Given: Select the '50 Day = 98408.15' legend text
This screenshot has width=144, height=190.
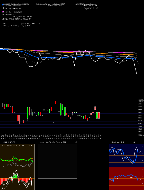Looking at the screenshot, I should click(x=13, y=9).
